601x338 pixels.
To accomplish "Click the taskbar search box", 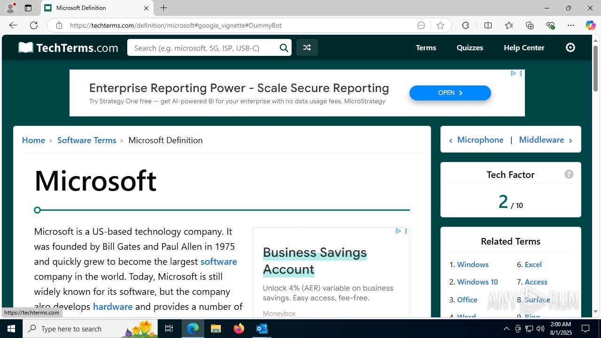I will coord(91,329).
